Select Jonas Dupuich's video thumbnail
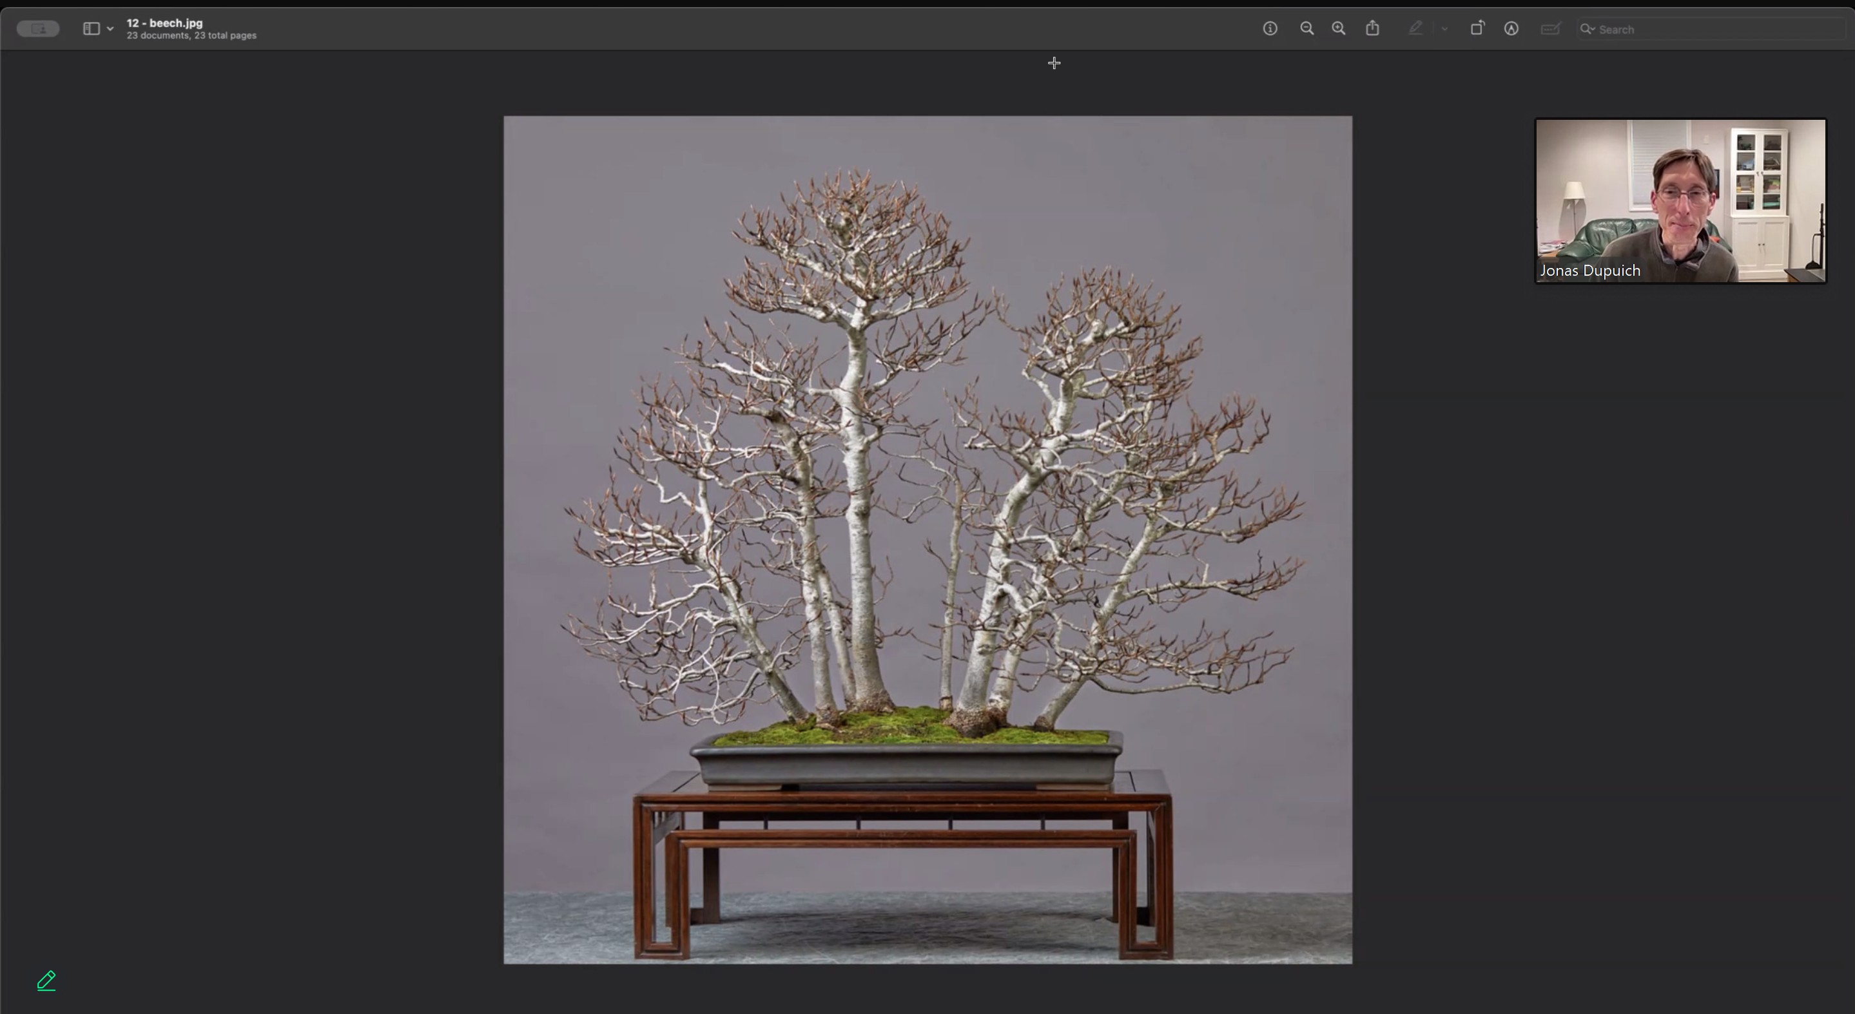This screenshot has height=1014, width=1855. (1680, 195)
